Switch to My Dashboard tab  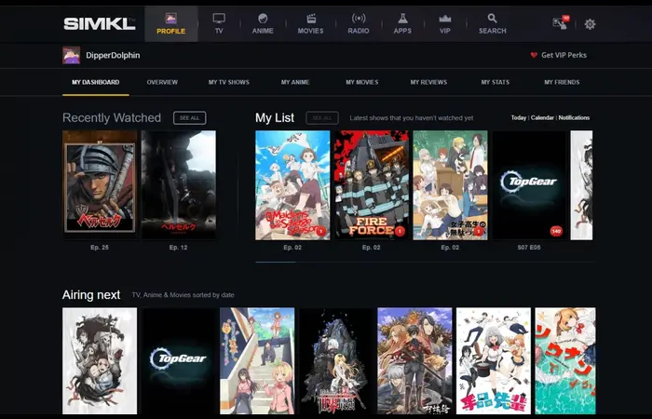pyautogui.click(x=96, y=82)
